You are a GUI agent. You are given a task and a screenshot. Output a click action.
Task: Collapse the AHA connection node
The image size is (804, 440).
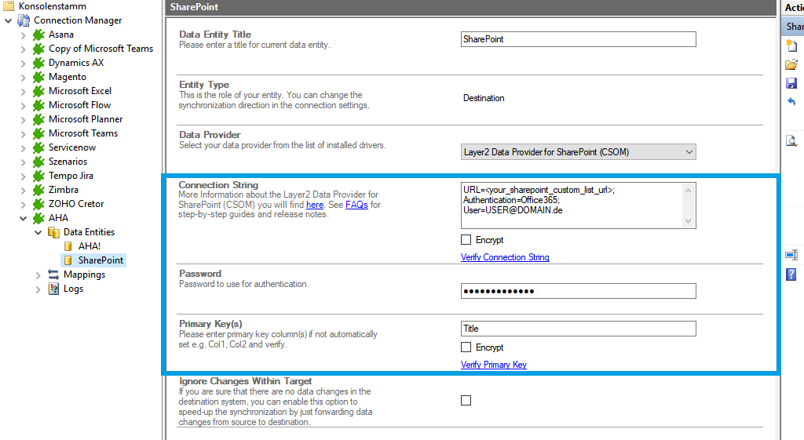pyautogui.click(x=24, y=218)
